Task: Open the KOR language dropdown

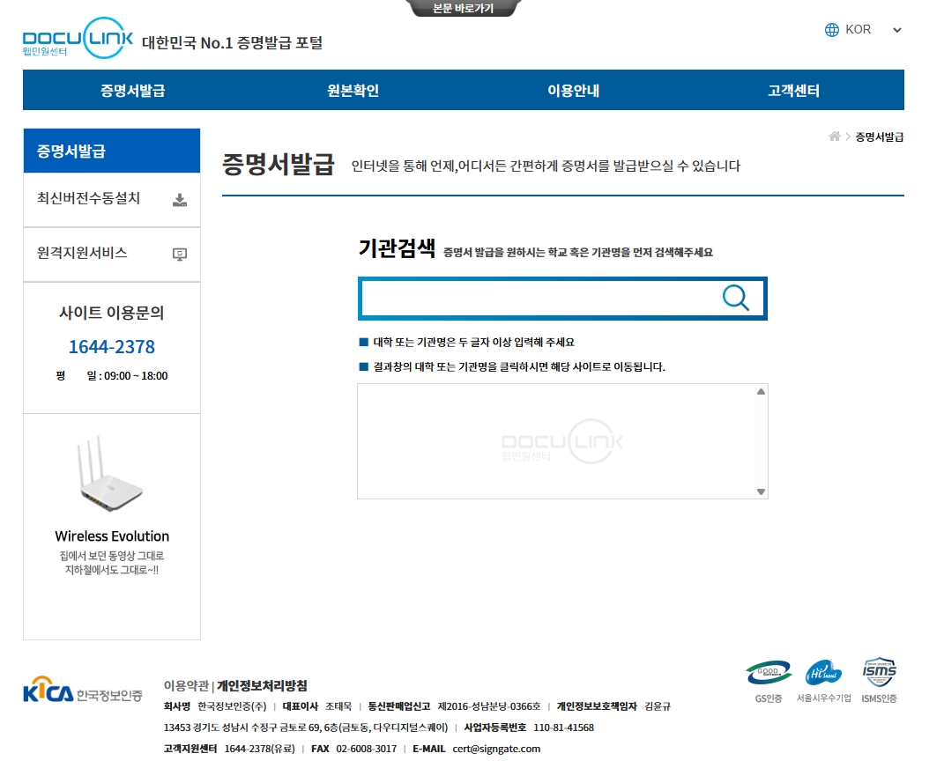Action: pyautogui.click(x=896, y=29)
